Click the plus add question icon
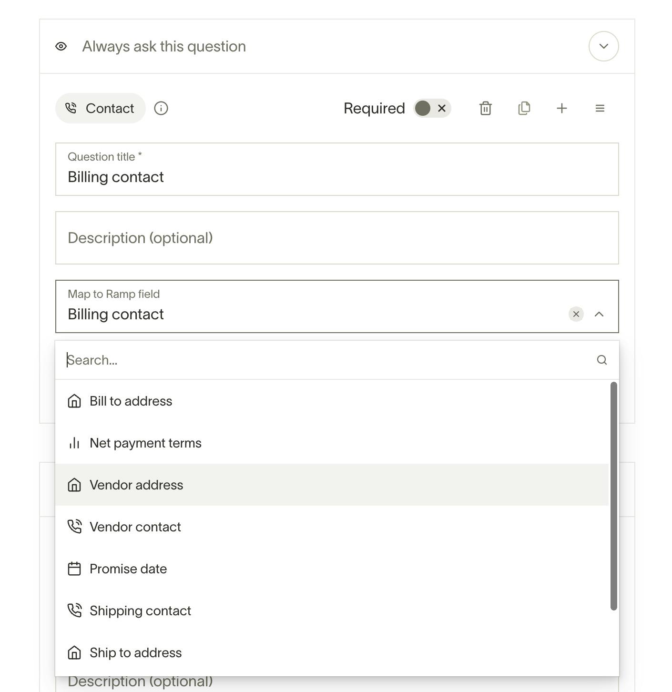Image resolution: width=672 pixels, height=692 pixels. pos(562,108)
